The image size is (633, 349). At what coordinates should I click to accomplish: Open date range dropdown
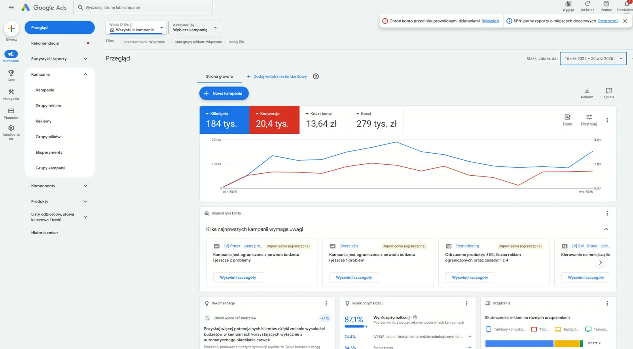(x=593, y=58)
